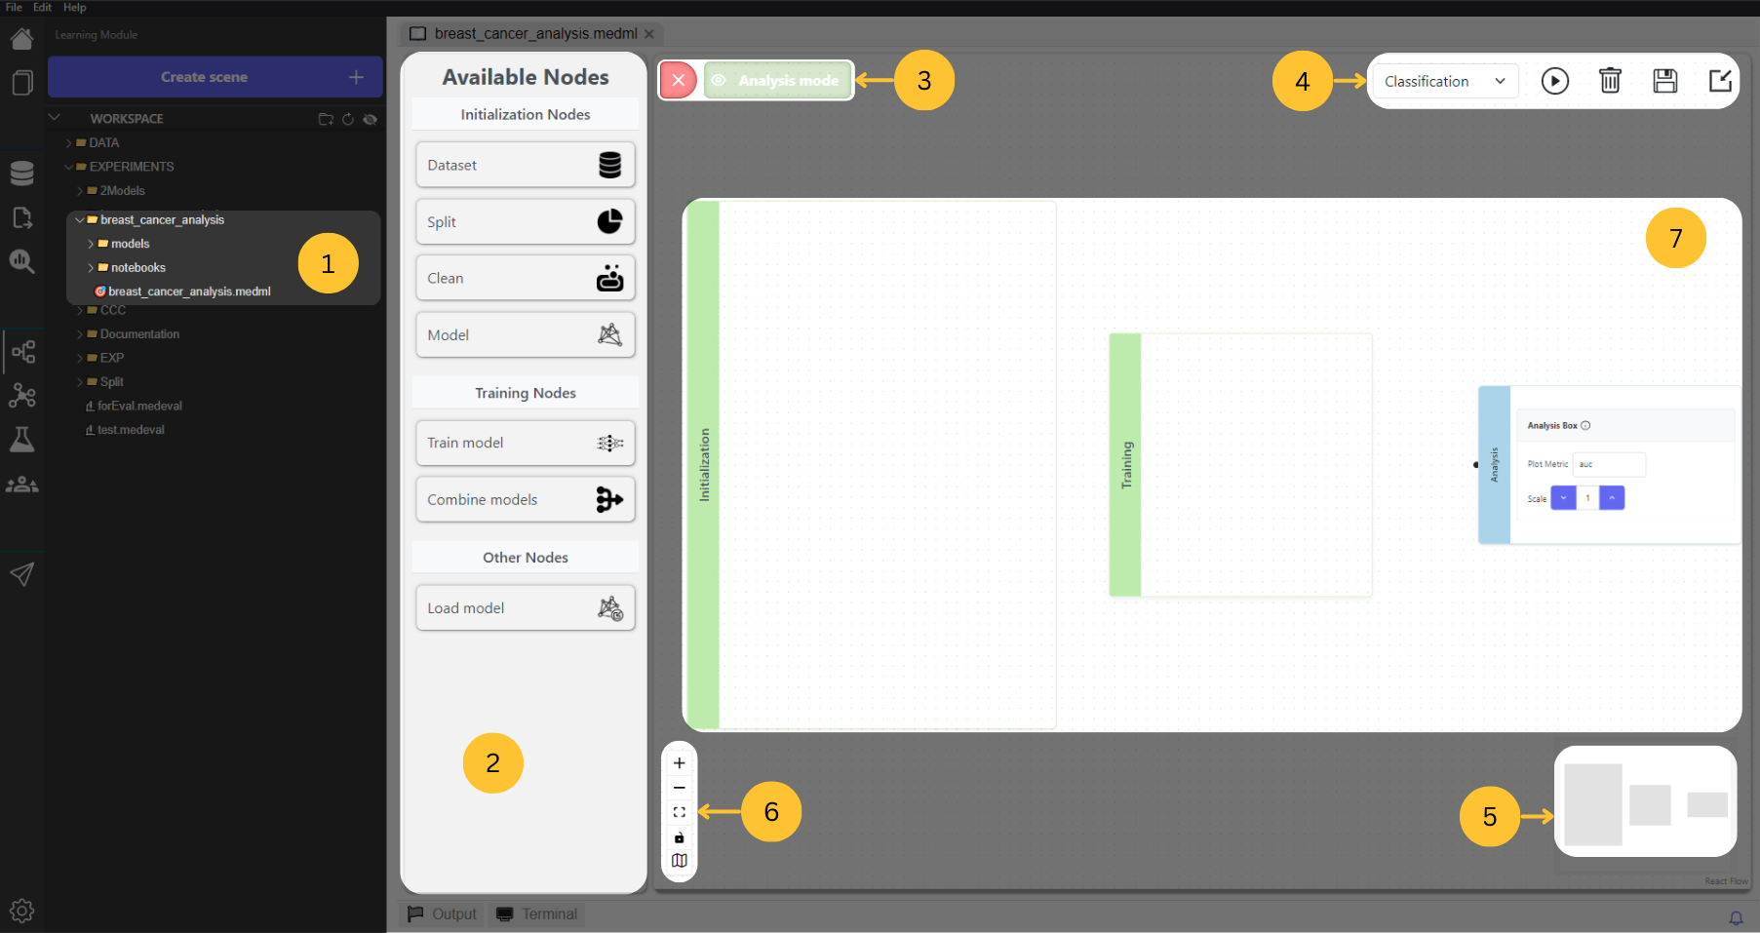Click the home icon in sidebar
The image size is (1760, 933).
click(21, 39)
